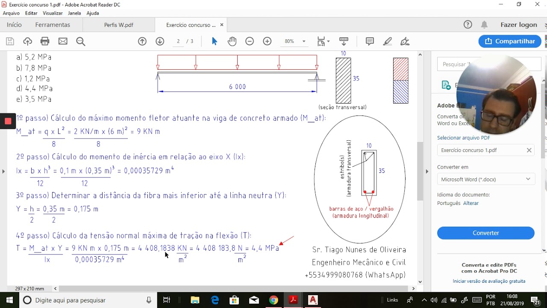
Task: Switch to the Perfis W.pdf tab
Action: click(x=119, y=25)
